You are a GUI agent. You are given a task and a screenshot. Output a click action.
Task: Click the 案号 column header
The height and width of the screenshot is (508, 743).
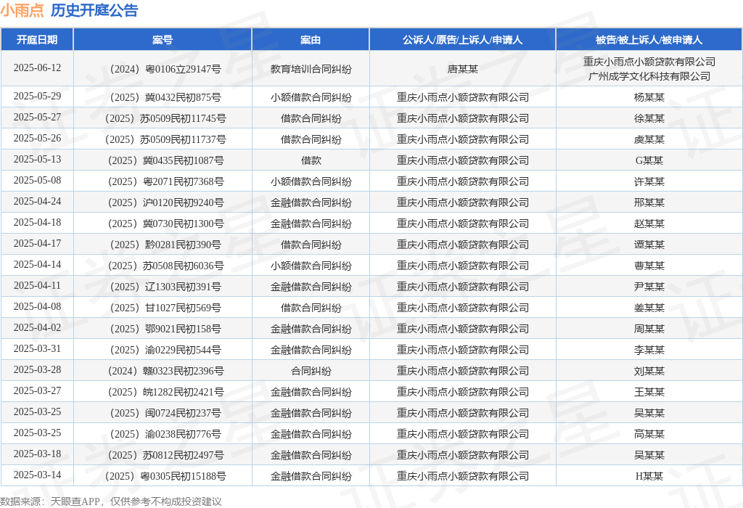point(163,40)
